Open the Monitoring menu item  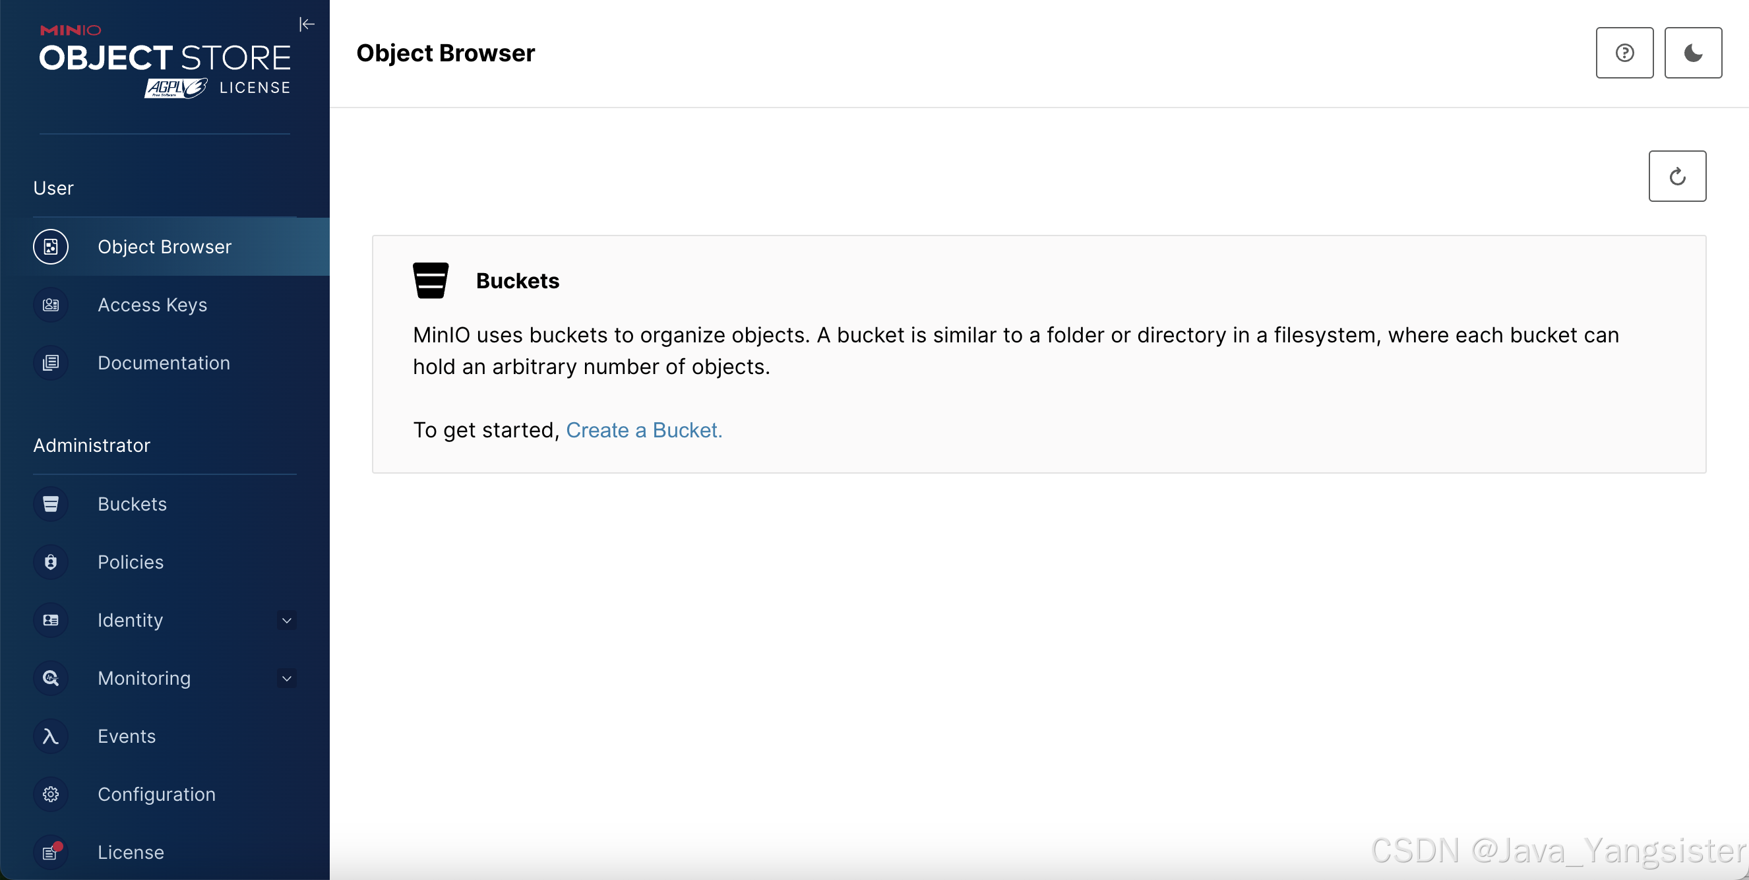(x=144, y=678)
